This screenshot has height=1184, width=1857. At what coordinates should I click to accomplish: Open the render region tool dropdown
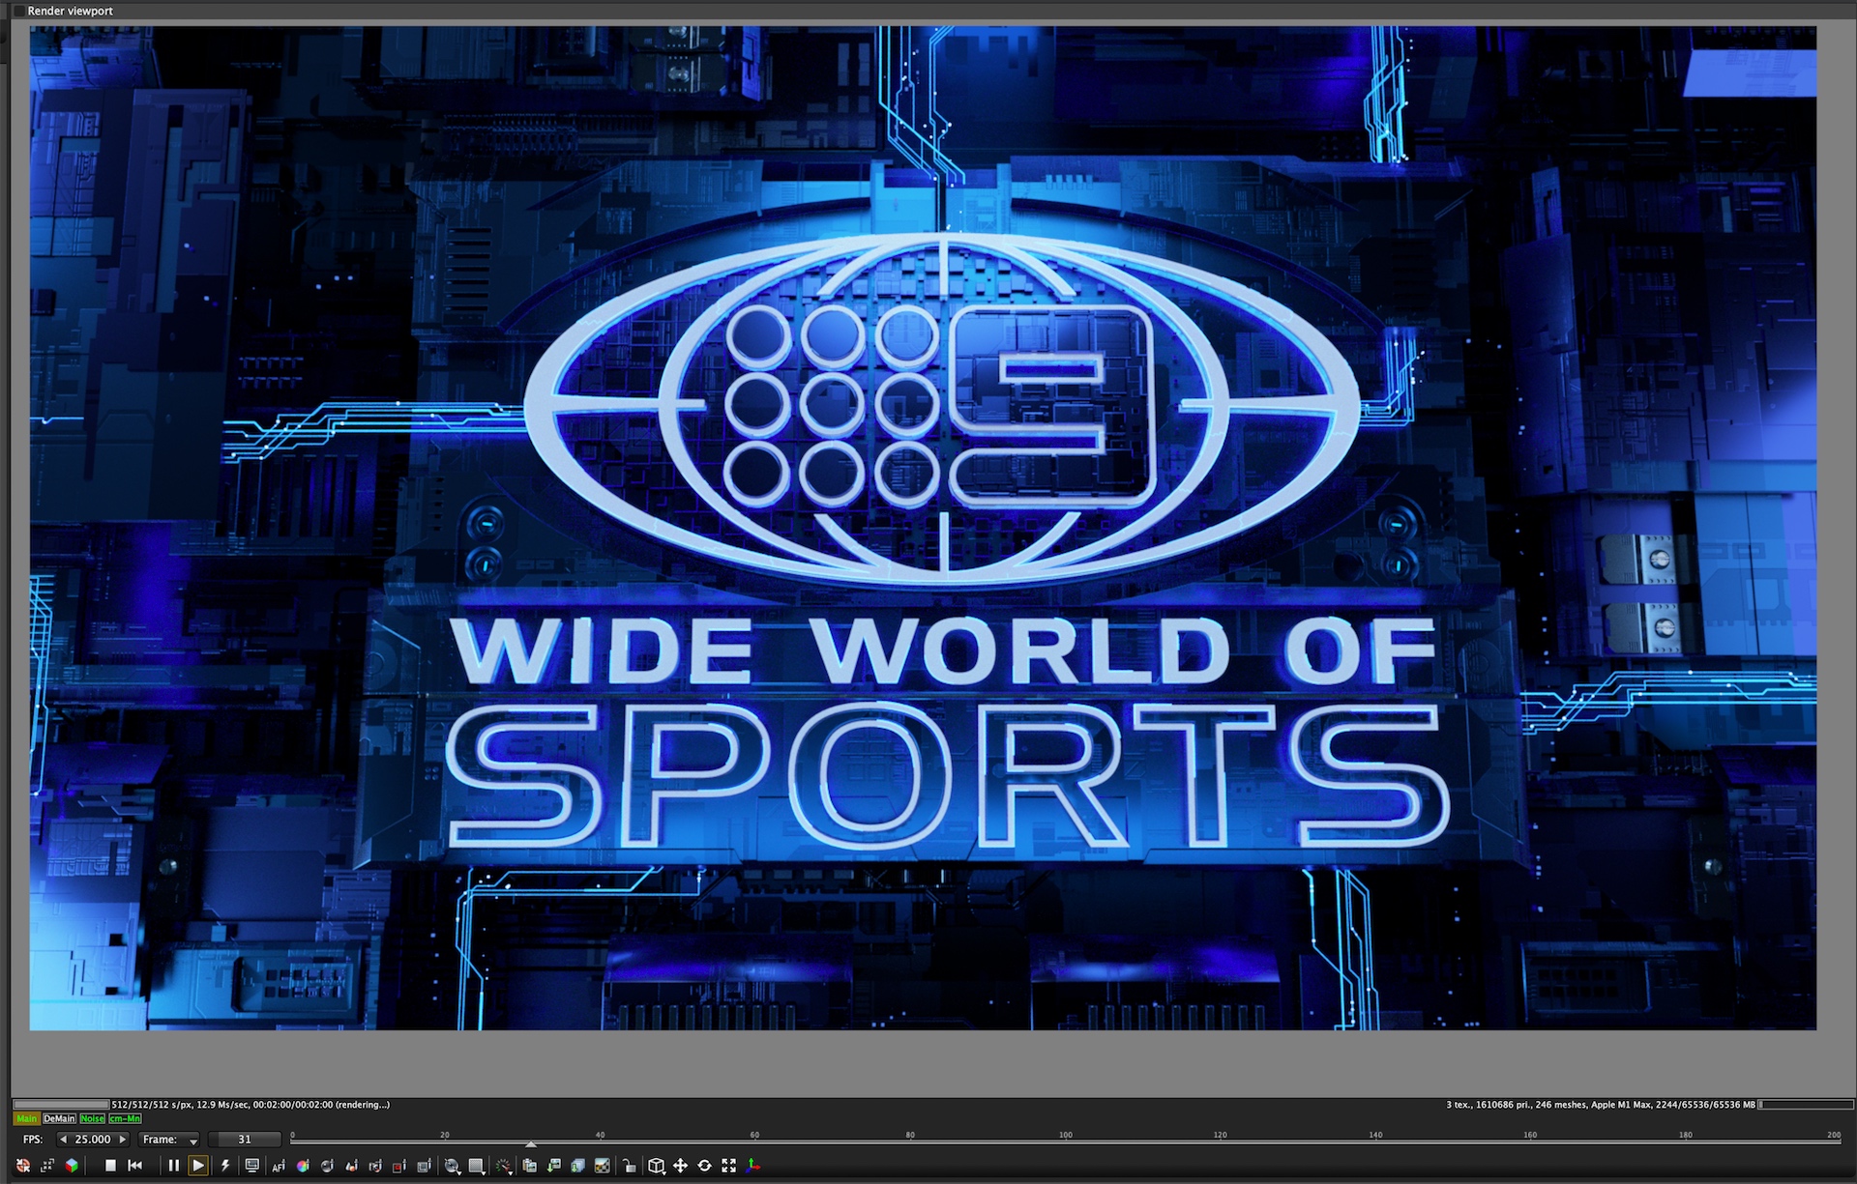click(x=476, y=1167)
